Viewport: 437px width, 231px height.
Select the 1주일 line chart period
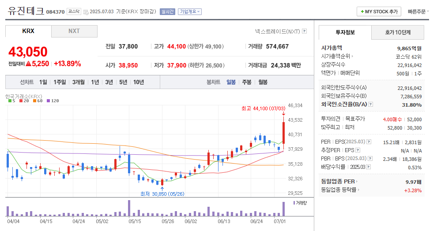coord(60,82)
